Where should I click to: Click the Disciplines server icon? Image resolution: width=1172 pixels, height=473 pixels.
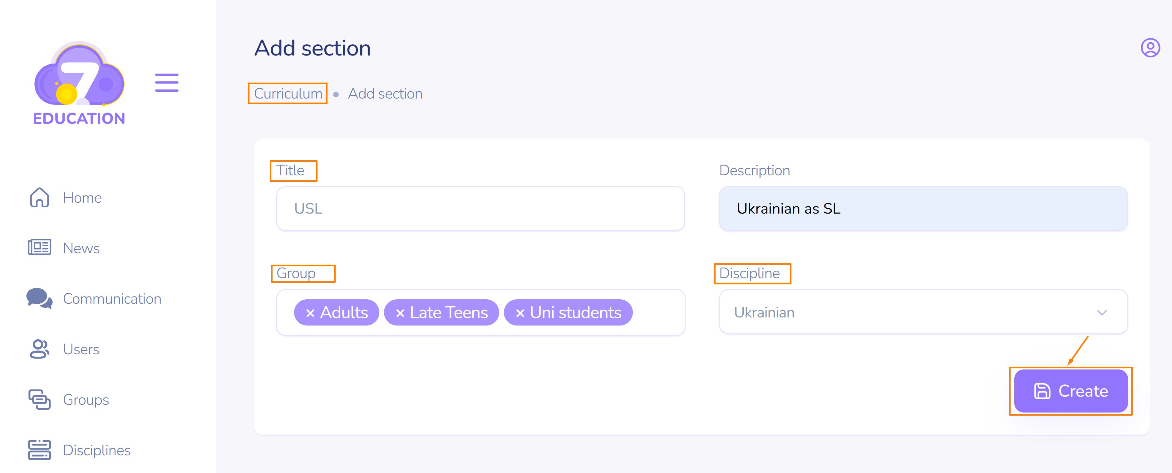40,450
